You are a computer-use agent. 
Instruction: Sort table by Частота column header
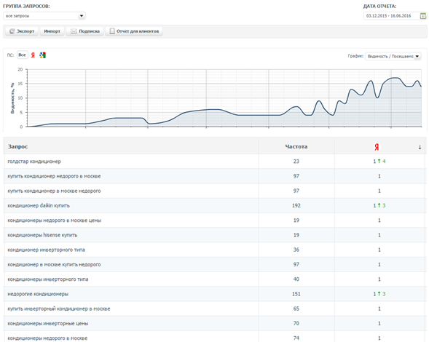point(296,146)
